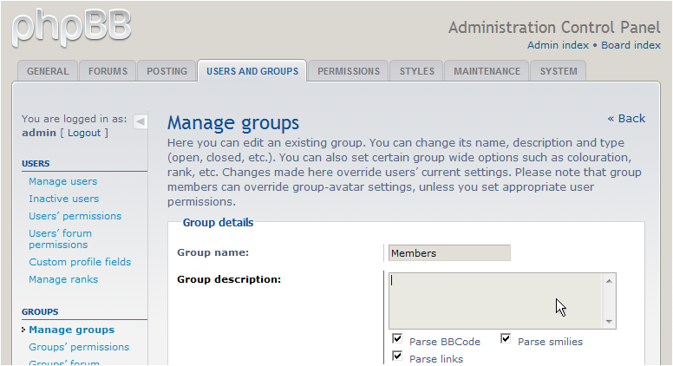The image size is (673, 366).
Task: Click inside the Group description textarea
Action: point(494,300)
